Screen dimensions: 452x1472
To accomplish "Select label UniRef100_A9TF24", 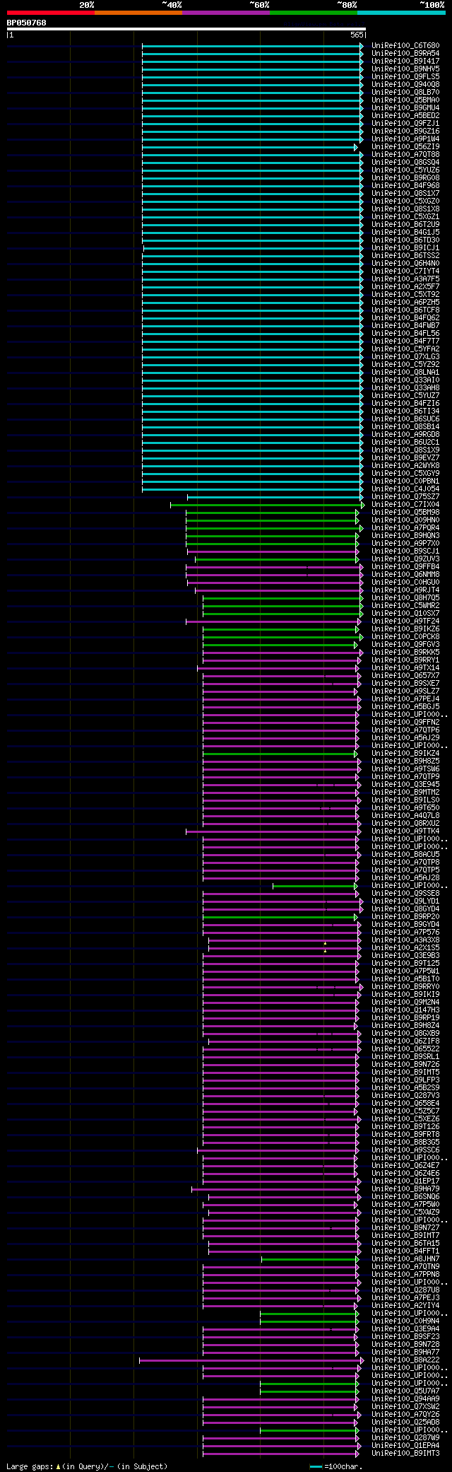I will [405, 621].
